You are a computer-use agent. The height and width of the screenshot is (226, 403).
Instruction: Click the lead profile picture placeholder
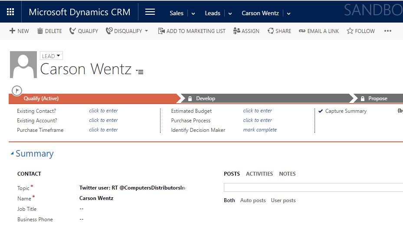23,65
